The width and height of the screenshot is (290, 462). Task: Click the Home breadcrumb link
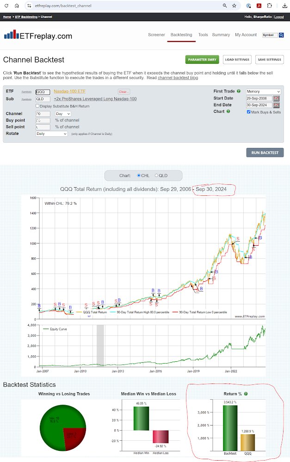coord(7,17)
